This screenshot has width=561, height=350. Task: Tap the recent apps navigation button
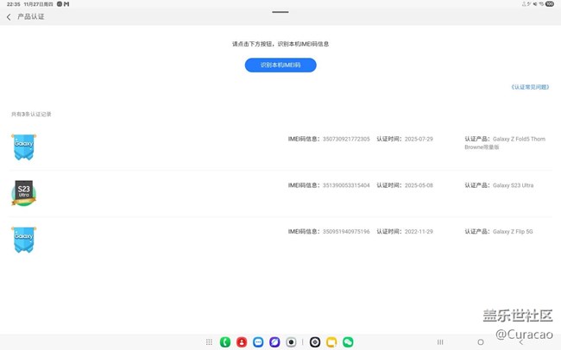(440, 342)
